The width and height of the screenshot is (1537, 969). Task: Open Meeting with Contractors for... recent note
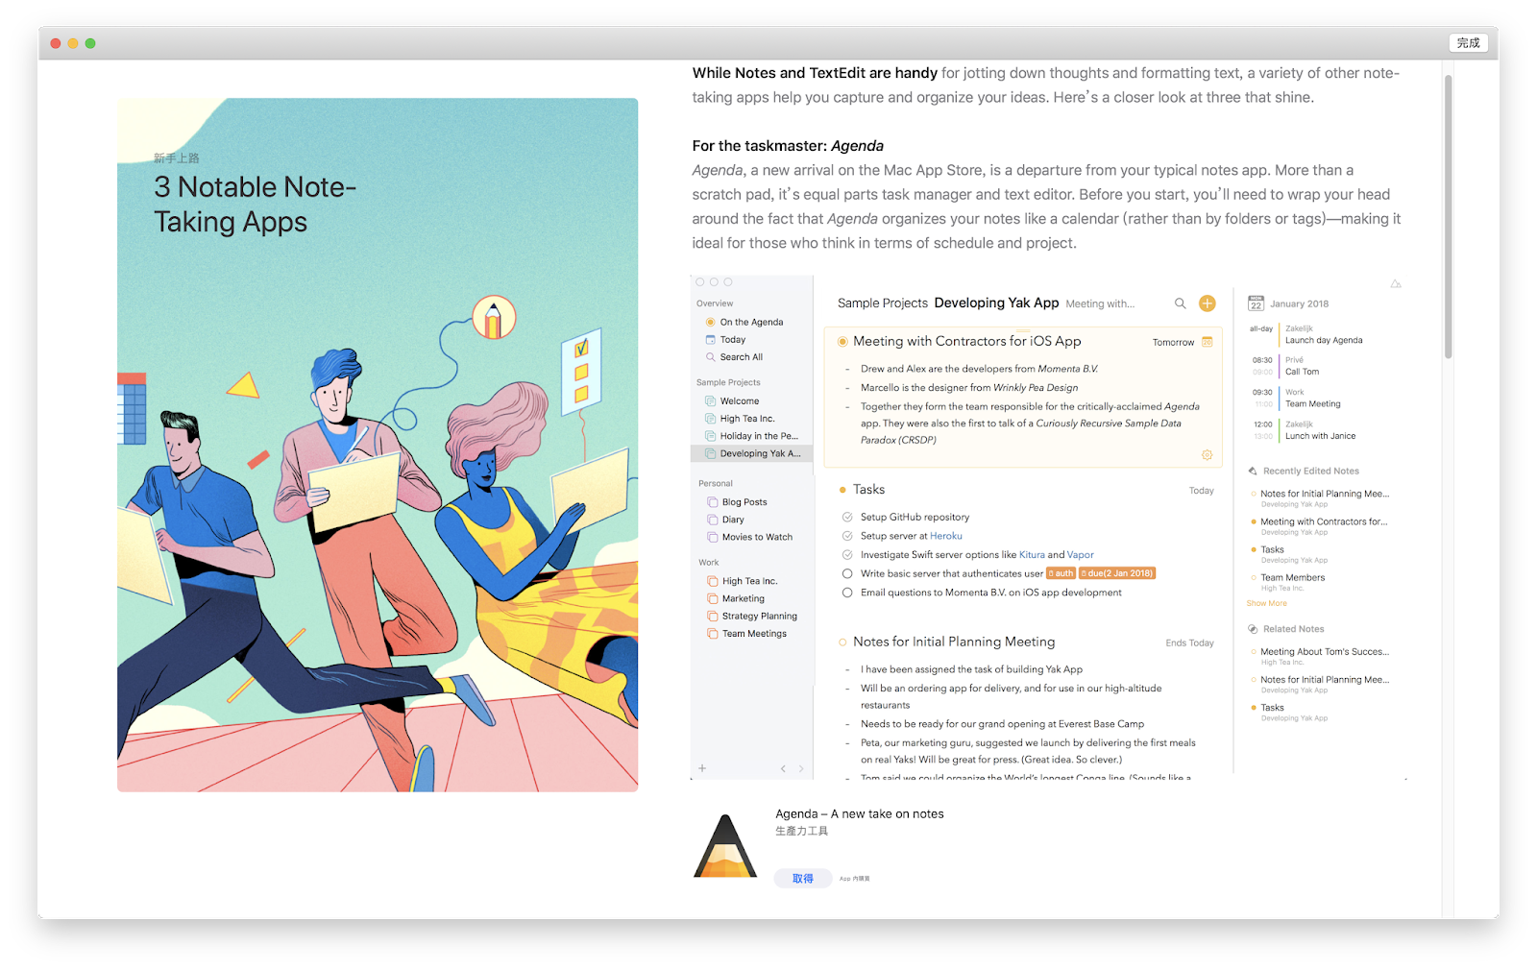coord(1324,522)
